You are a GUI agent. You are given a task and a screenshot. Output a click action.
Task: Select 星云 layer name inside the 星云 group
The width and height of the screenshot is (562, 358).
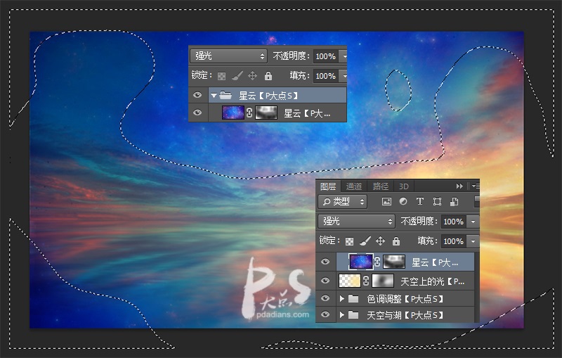(x=307, y=113)
